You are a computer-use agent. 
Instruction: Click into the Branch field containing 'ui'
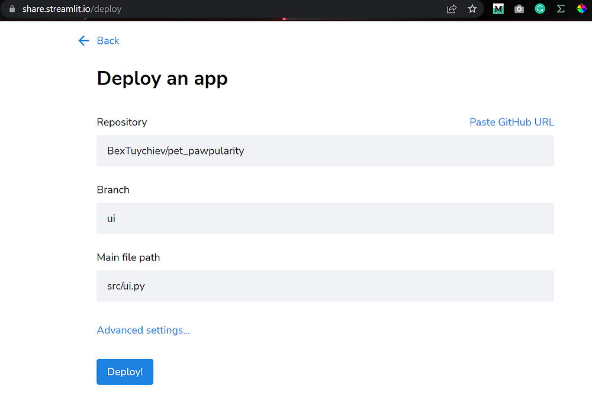[x=325, y=218]
